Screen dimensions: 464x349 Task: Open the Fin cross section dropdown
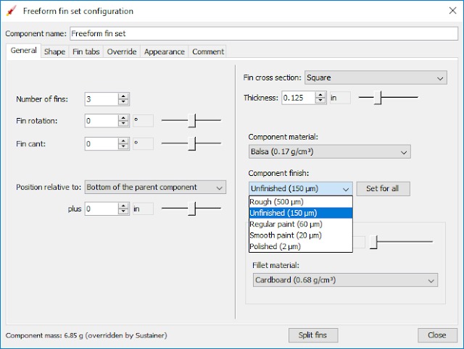point(376,77)
